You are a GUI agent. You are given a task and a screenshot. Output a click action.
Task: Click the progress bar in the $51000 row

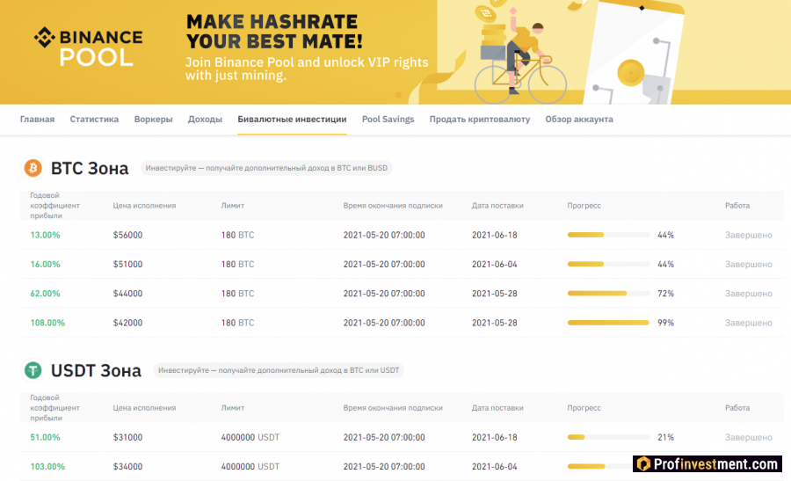609,264
